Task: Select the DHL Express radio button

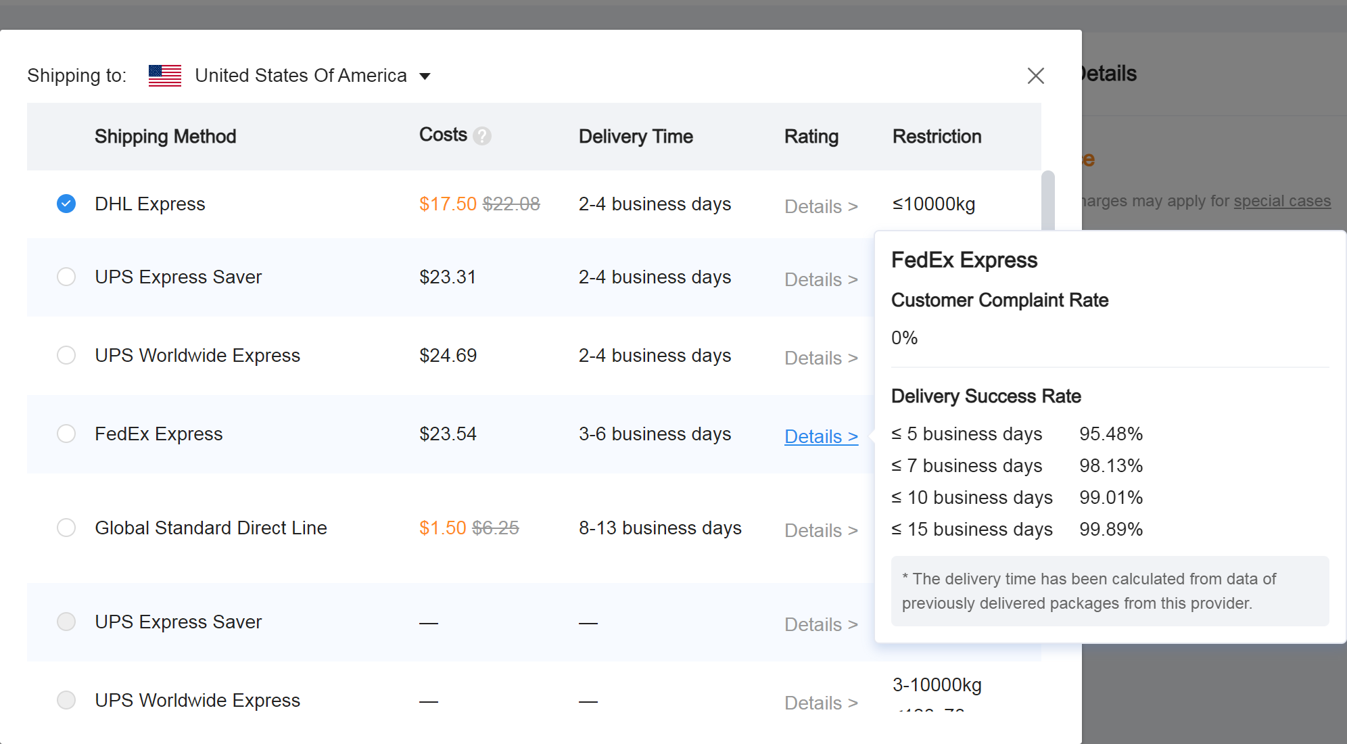Action: click(x=66, y=204)
